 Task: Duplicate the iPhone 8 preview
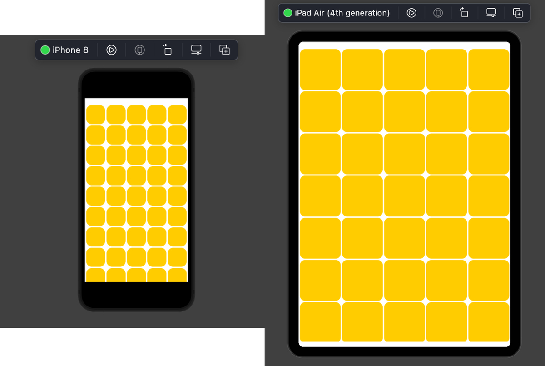[x=224, y=50]
